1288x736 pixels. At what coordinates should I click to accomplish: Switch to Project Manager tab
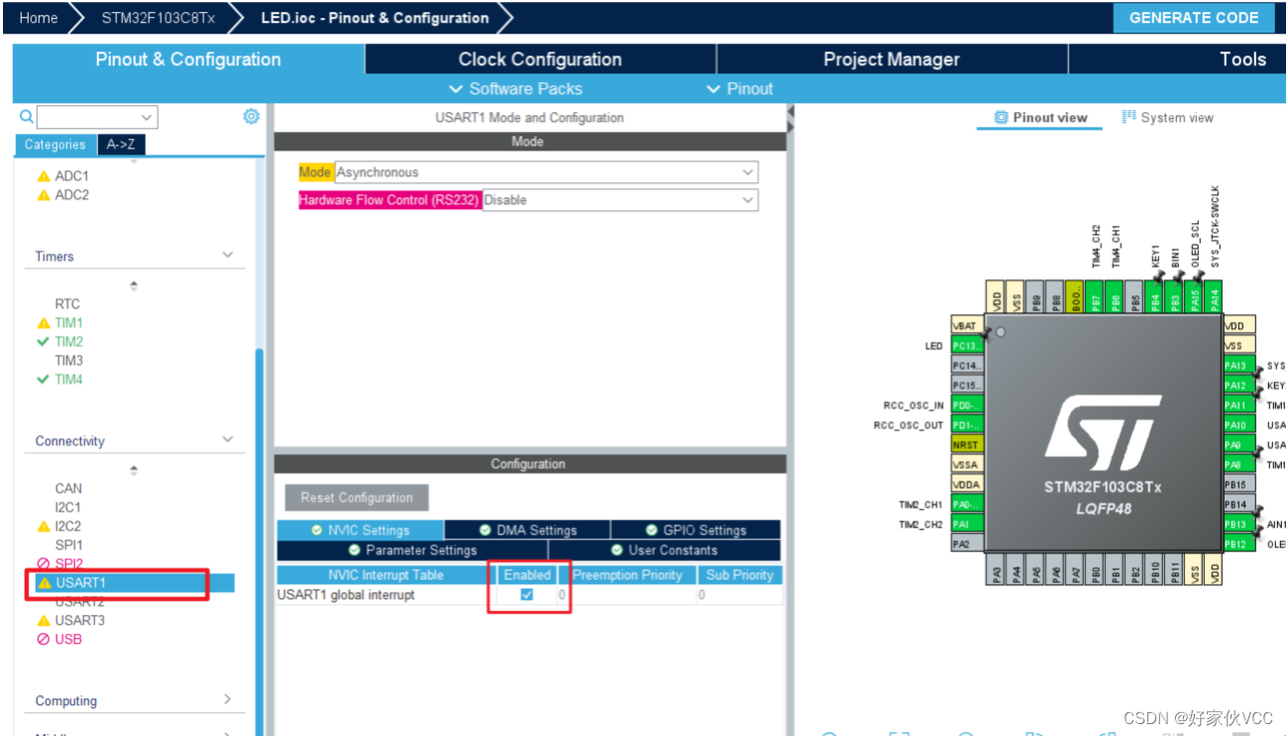[892, 59]
